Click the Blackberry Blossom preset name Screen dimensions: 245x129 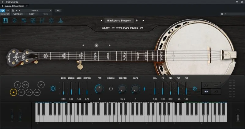click(119, 20)
